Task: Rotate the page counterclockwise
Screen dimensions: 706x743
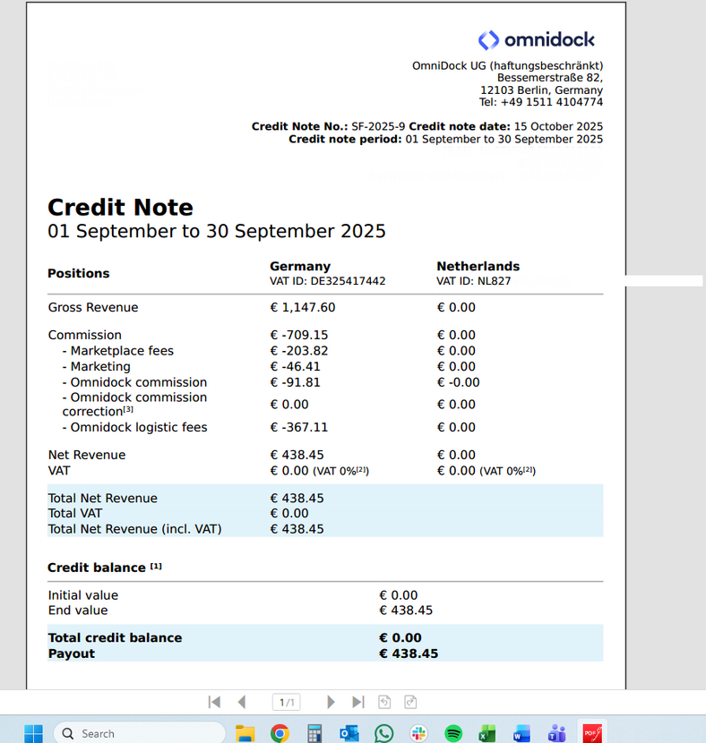Action: 384,703
